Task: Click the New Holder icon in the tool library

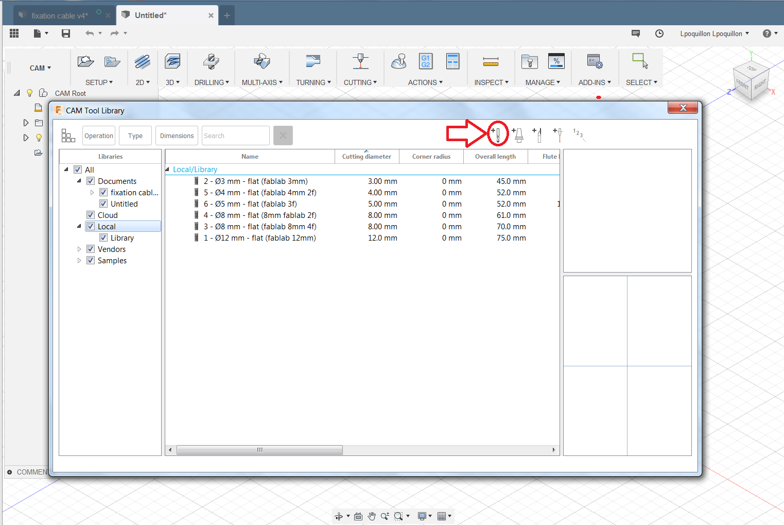Action: tap(518, 135)
